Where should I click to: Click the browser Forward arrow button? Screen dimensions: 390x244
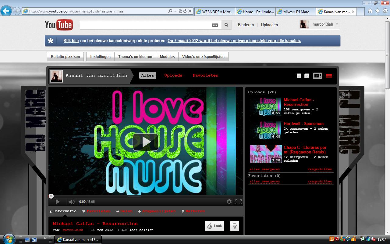pyautogui.click(x=17, y=11)
